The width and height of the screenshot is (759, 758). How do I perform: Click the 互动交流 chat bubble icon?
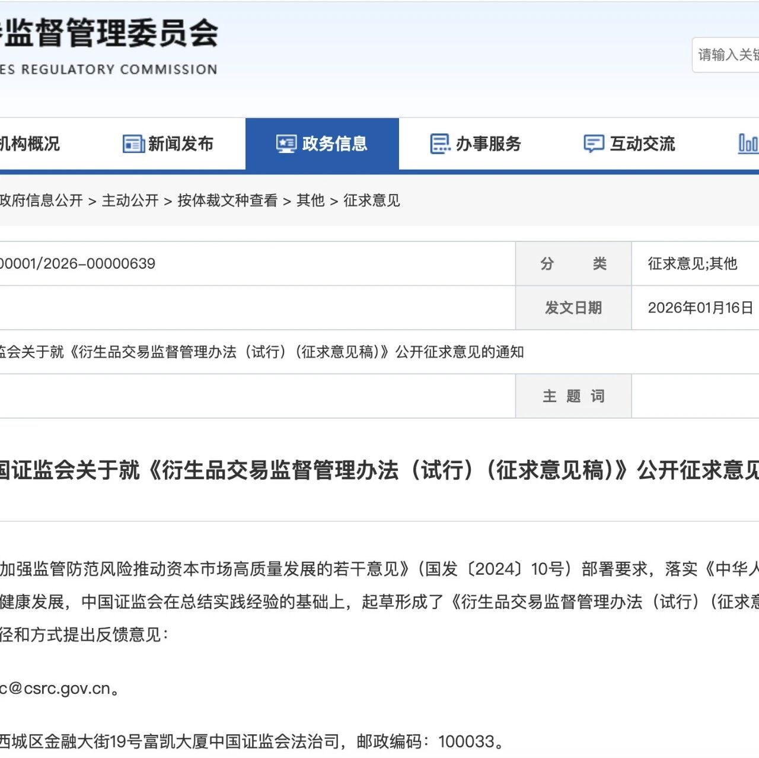point(594,144)
